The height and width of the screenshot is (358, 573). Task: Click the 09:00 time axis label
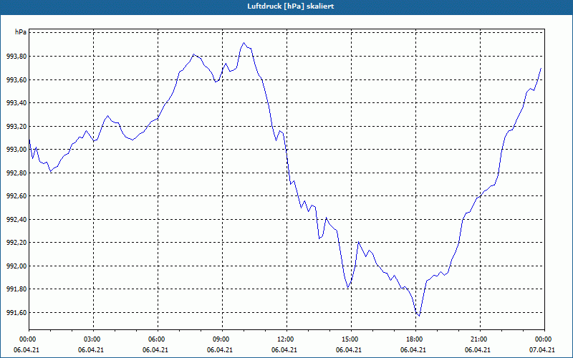coord(222,339)
